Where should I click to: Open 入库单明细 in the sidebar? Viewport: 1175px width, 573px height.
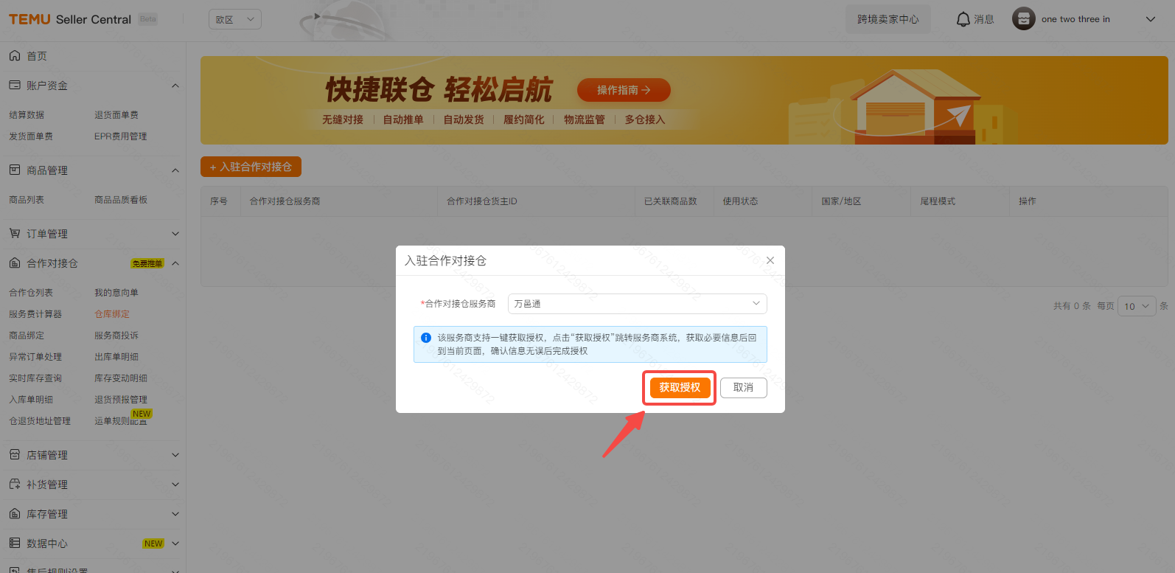(x=31, y=400)
